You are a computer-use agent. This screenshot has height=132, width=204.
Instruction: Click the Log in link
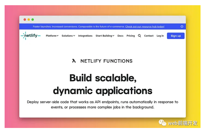point(160,36)
